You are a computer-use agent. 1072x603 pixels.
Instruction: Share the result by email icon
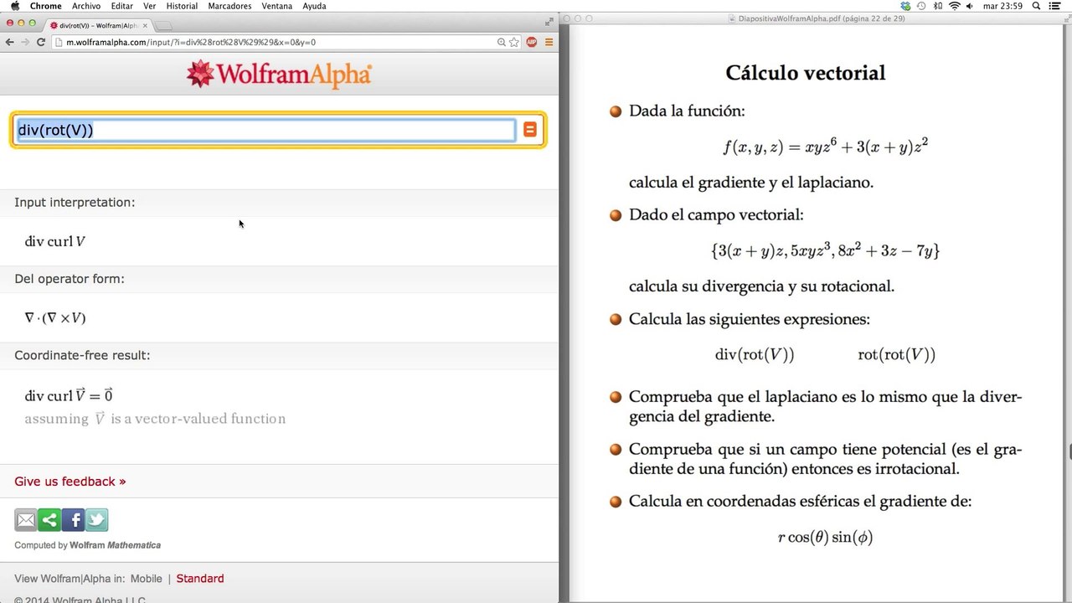click(x=26, y=520)
